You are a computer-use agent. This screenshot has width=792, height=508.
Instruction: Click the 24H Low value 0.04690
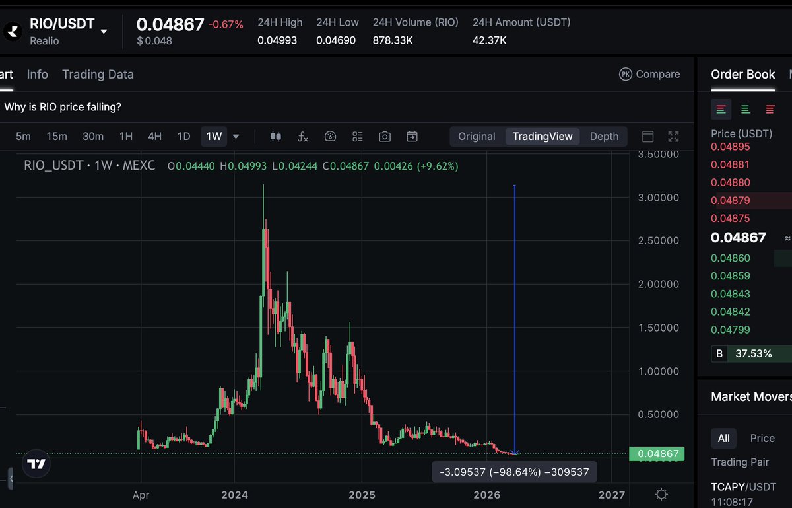tap(336, 40)
